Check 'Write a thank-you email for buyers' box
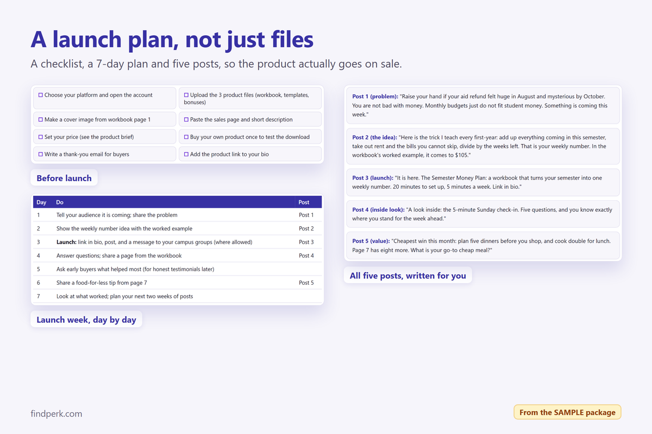Screen dimensions: 652x434 (41, 154)
